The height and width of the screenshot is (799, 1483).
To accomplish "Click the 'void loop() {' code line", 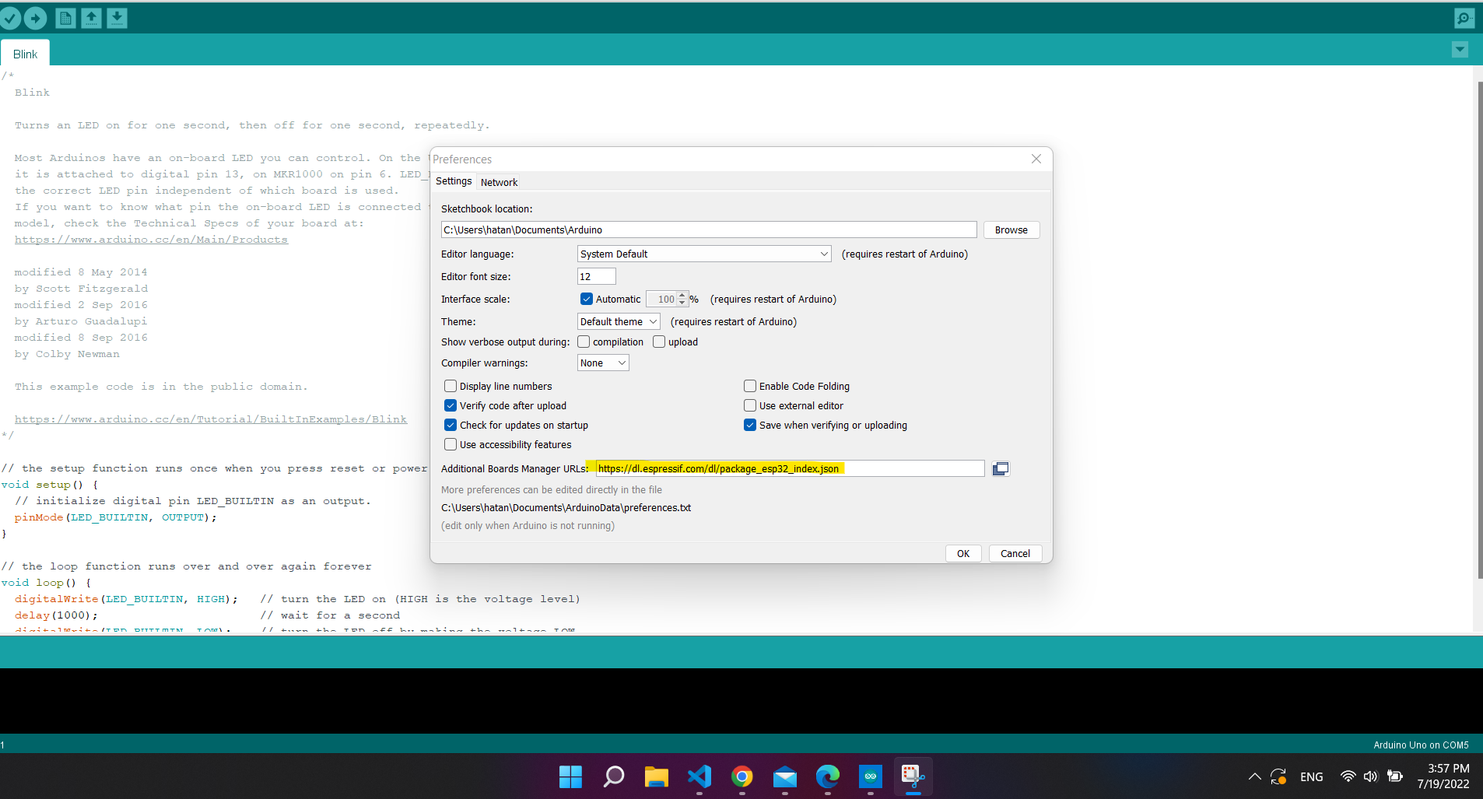I will coord(46,583).
